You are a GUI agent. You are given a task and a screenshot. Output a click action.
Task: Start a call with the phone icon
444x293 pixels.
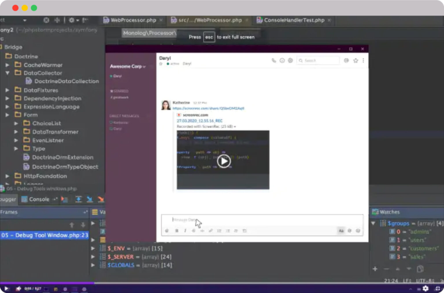click(274, 61)
